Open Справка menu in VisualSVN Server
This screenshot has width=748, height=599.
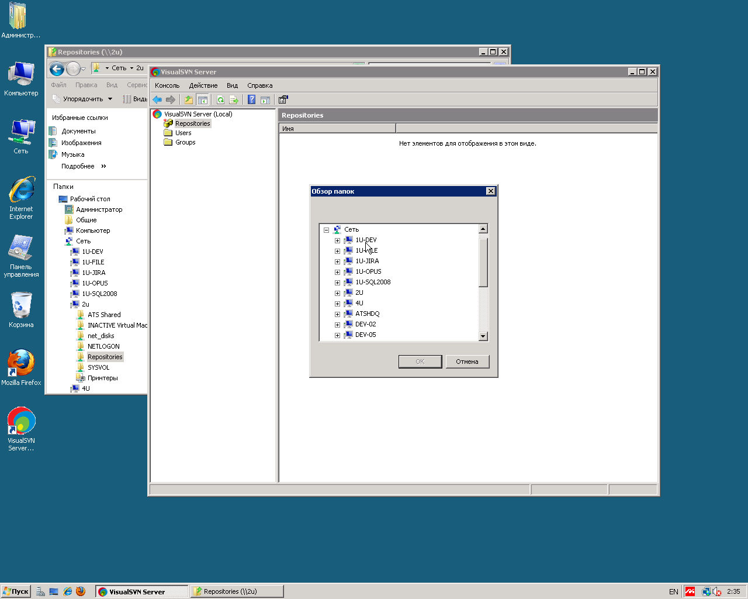[x=259, y=85]
